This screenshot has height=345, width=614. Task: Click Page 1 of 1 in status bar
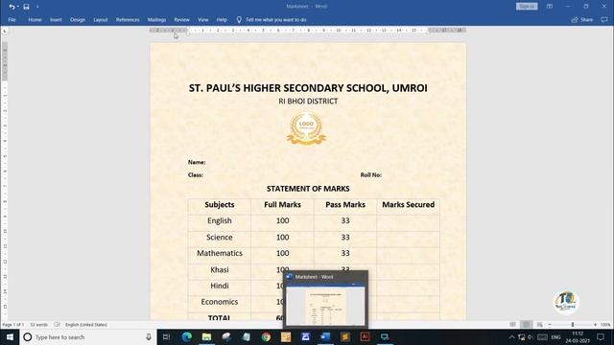[x=12, y=325]
